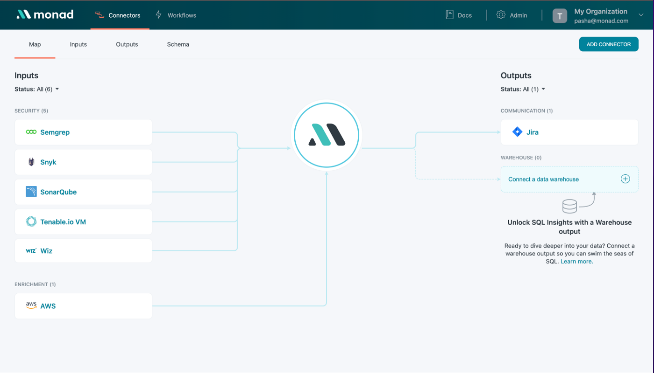Click the Jira diamond logo icon
Viewport: 654px width, 373px height.
pyautogui.click(x=517, y=132)
